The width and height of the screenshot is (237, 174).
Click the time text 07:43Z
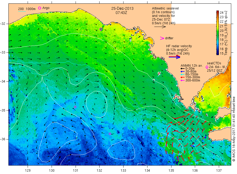(x=121, y=13)
